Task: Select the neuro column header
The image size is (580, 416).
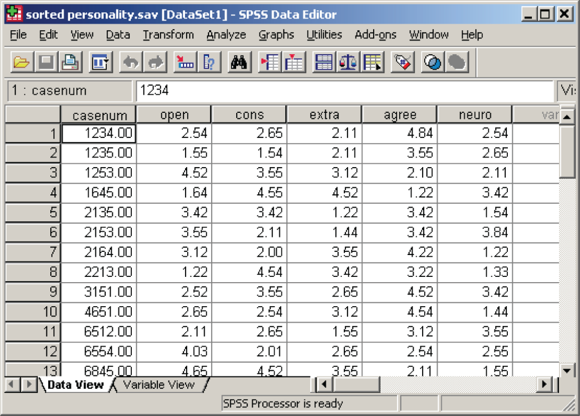Action: click(x=475, y=115)
